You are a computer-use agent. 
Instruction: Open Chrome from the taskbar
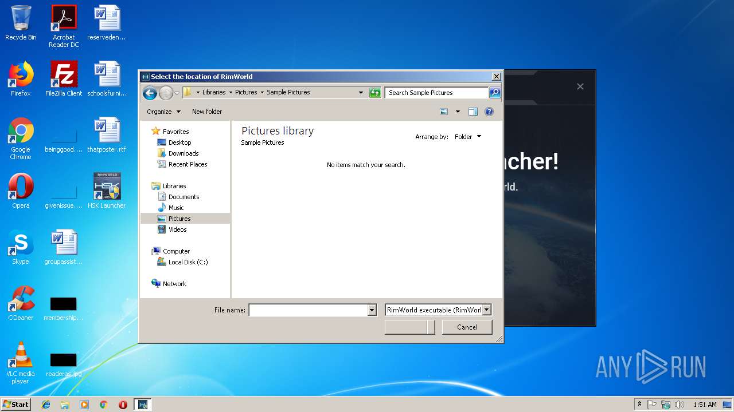pyautogui.click(x=104, y=405)
